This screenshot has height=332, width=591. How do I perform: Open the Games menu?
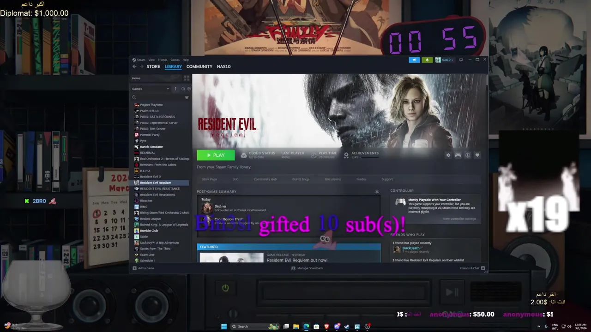(x=175, y=60)
